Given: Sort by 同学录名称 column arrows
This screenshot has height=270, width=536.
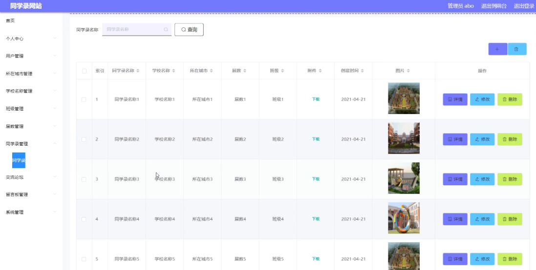Looking at the screenshot, I should click(138, 71).
